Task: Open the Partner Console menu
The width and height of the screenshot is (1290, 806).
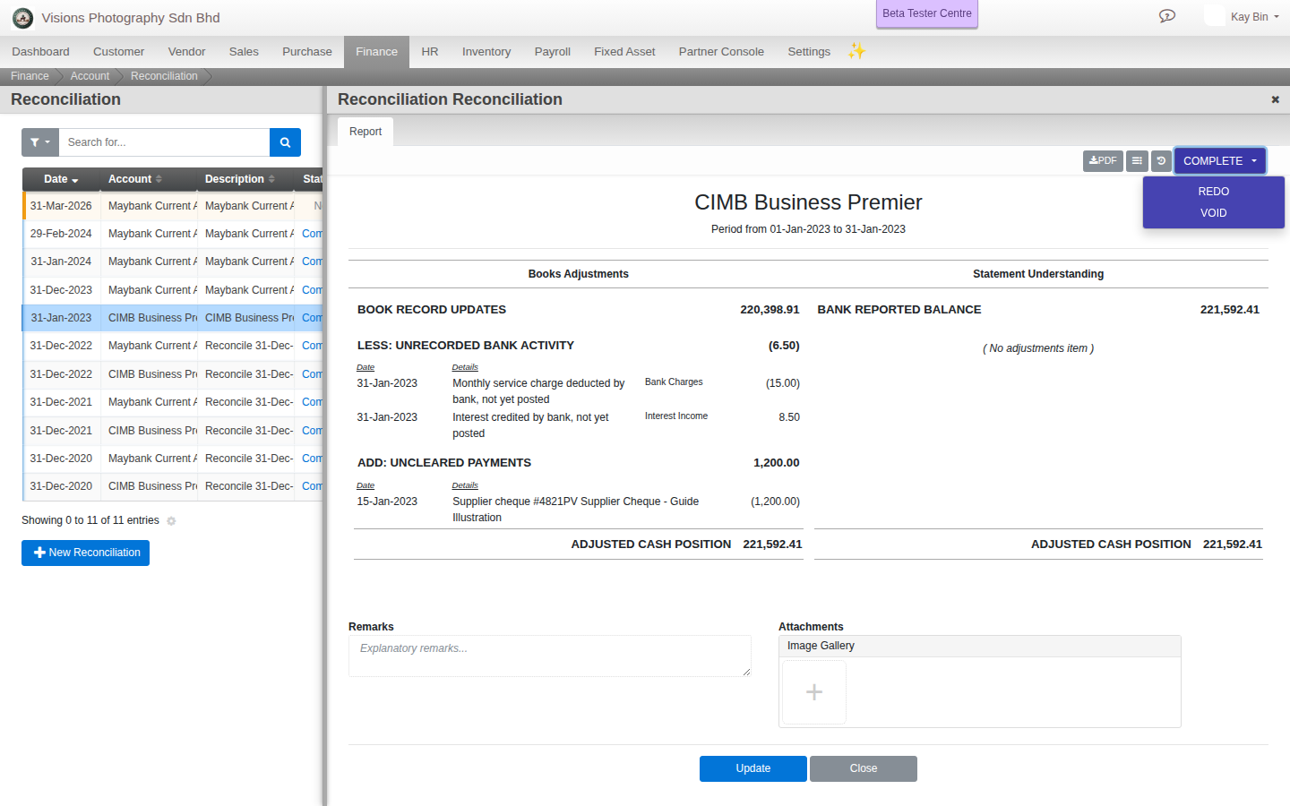Action: coord(721,52)
